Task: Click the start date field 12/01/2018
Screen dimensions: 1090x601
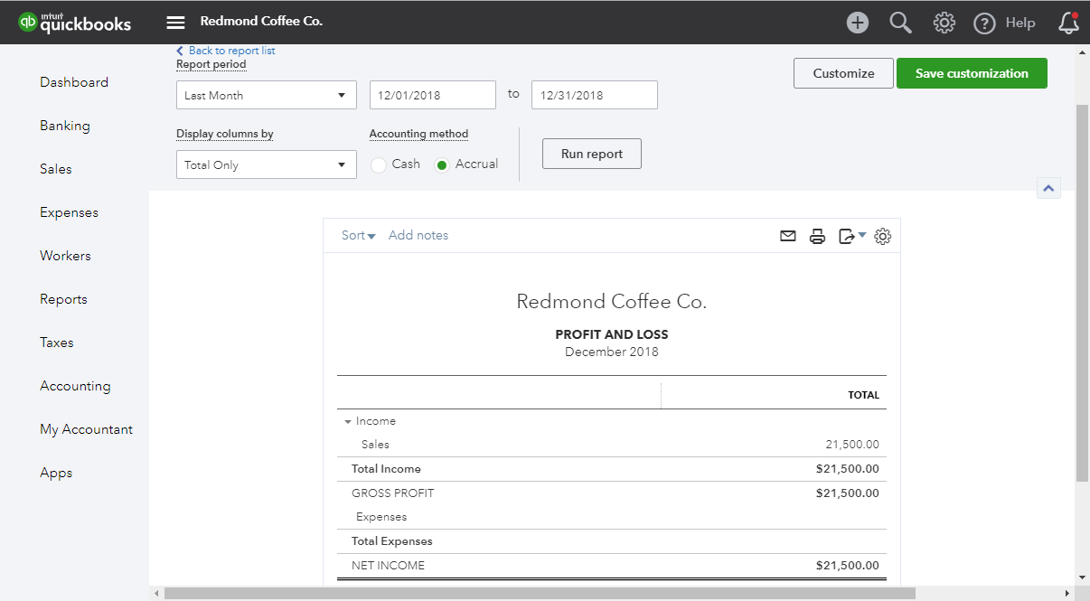Action: 432,95
